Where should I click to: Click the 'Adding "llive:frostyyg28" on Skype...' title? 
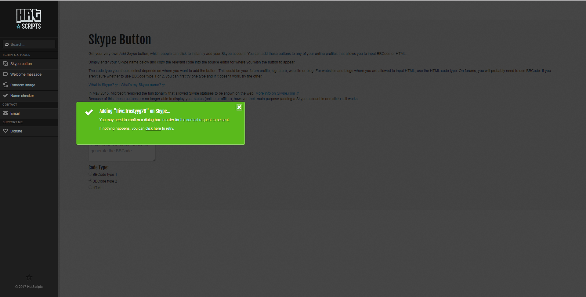pos(135,111)
